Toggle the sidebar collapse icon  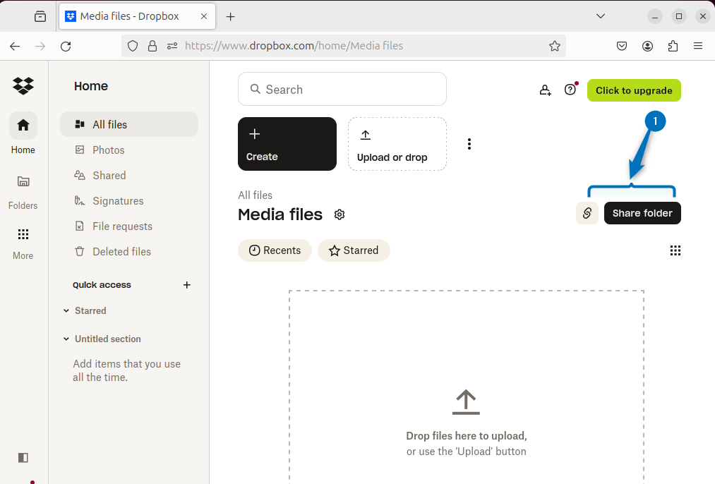23,457
